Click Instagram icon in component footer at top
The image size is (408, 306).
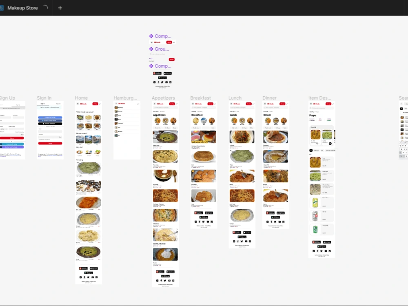pos(154,82)
